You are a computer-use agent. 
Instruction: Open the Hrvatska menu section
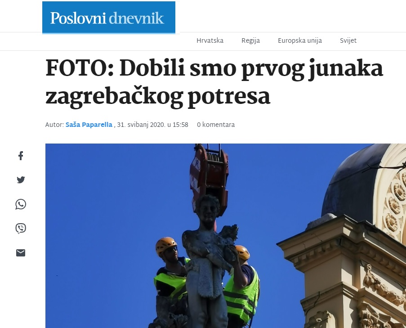tap(210, 40)
